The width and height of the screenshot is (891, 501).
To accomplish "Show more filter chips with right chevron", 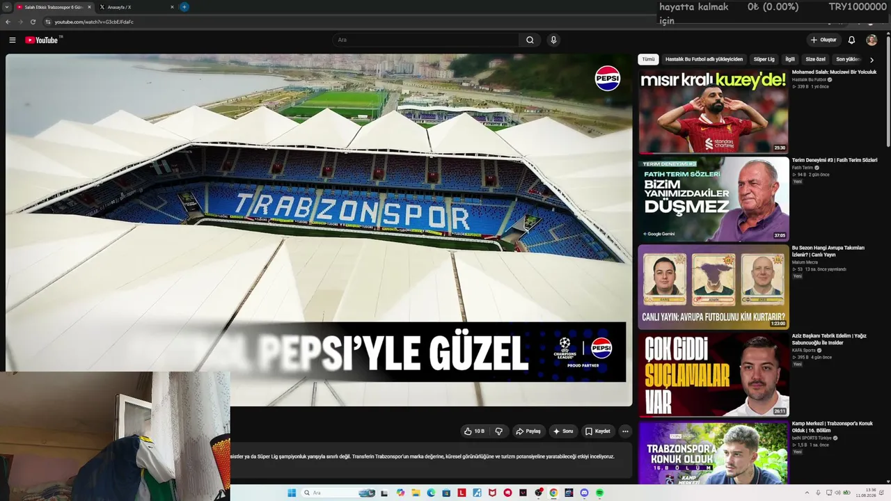I will pos(872,60).
